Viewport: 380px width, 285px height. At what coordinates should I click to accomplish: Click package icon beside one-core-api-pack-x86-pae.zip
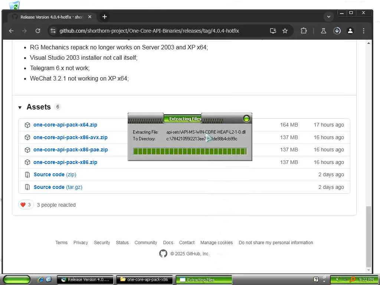point(27,150)
